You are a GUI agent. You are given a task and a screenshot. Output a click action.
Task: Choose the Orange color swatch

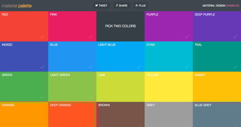(x=24, y=114)
